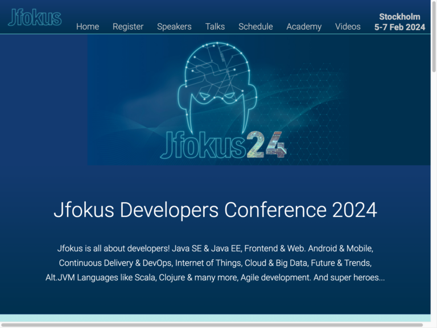View the Talks page
The height and width of the screenshot is (328, 437).
point(215,27)
